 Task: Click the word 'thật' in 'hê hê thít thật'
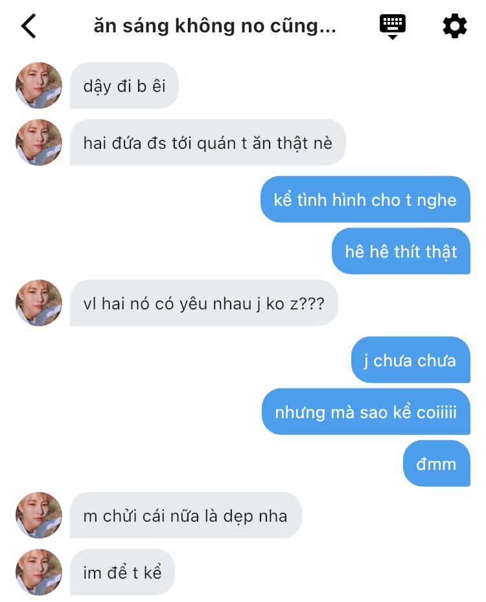click(441, 252)
